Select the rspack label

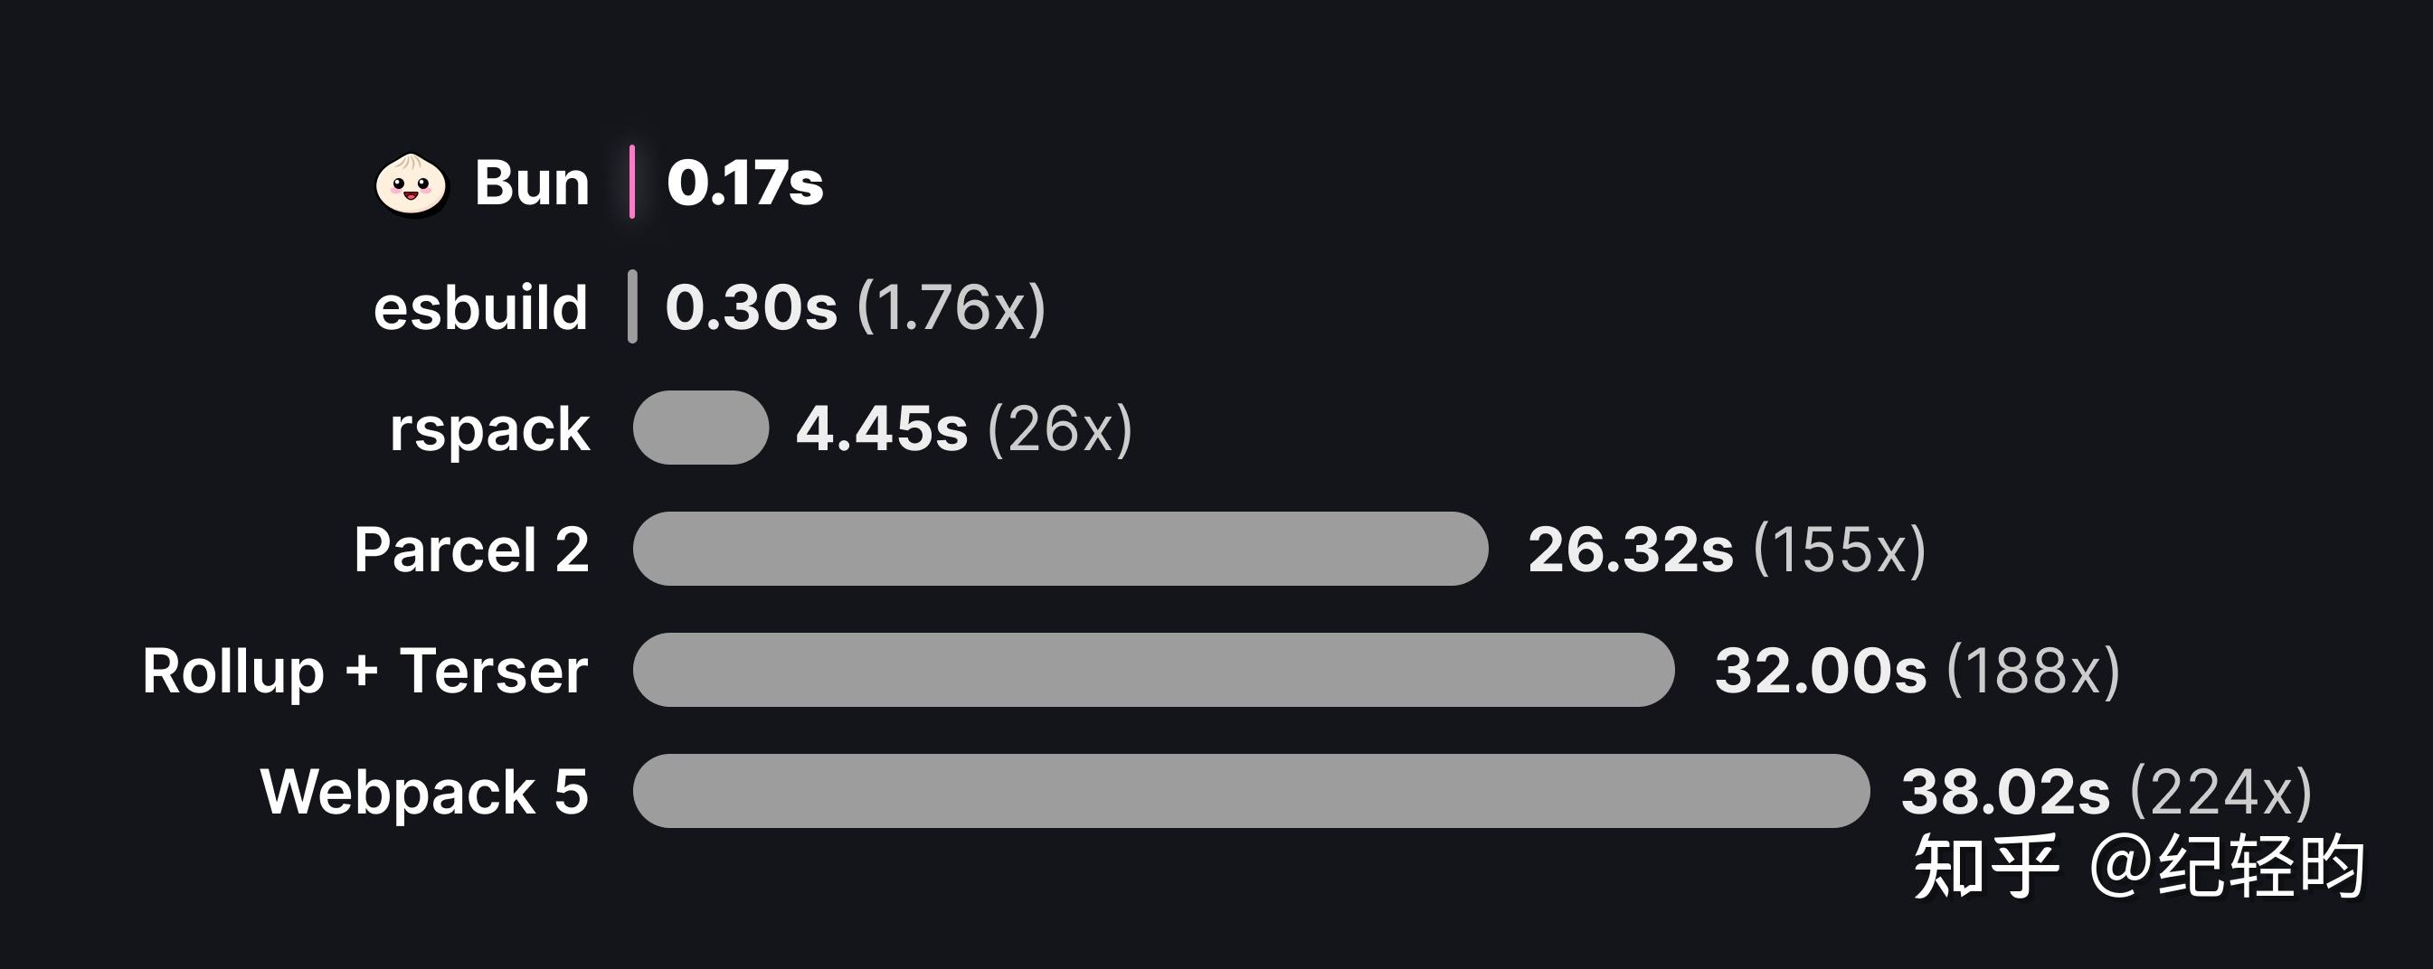(x=489, y=429)
